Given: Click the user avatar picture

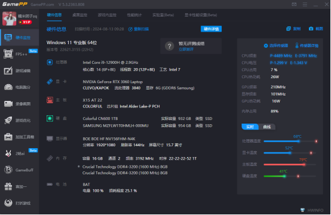Looking at the screenshot, I should pos(9,19).
